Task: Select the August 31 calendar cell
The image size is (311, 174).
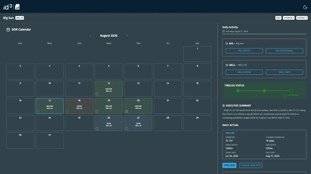Action: 50,140
